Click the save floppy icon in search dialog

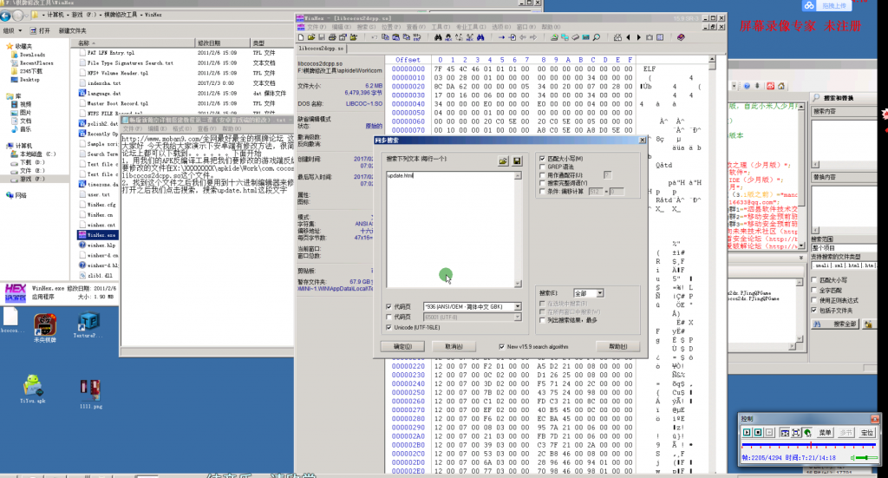(517, 161)
